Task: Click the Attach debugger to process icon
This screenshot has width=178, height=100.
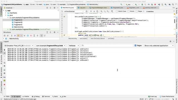Action: (x=152, y=4)
